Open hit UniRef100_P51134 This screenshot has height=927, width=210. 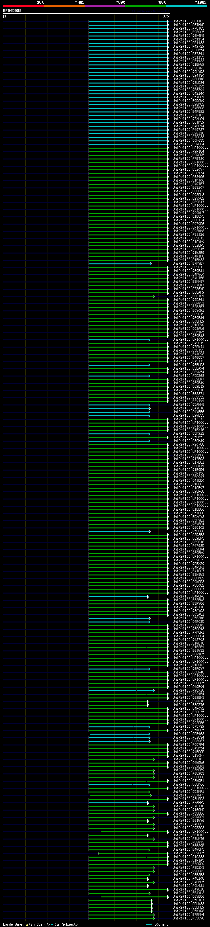click(188, 39)
